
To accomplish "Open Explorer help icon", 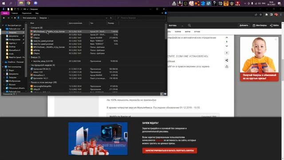I will [x=166, y=13].
